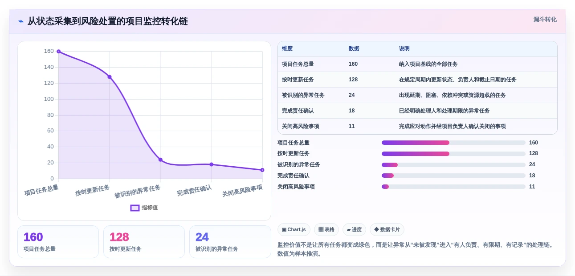Click the table value 24
Viewport: 575px width, 276px height.
pos(352,95)
